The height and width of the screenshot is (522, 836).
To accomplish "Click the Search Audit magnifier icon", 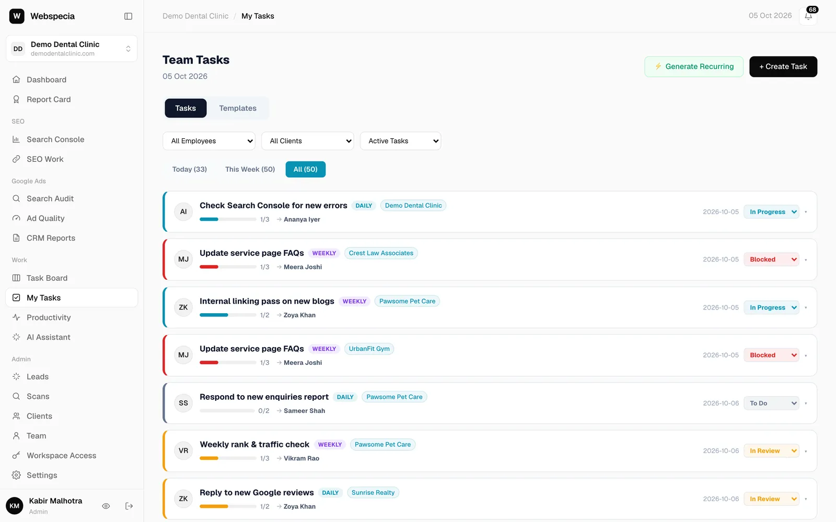I will [x=16, y=199].
